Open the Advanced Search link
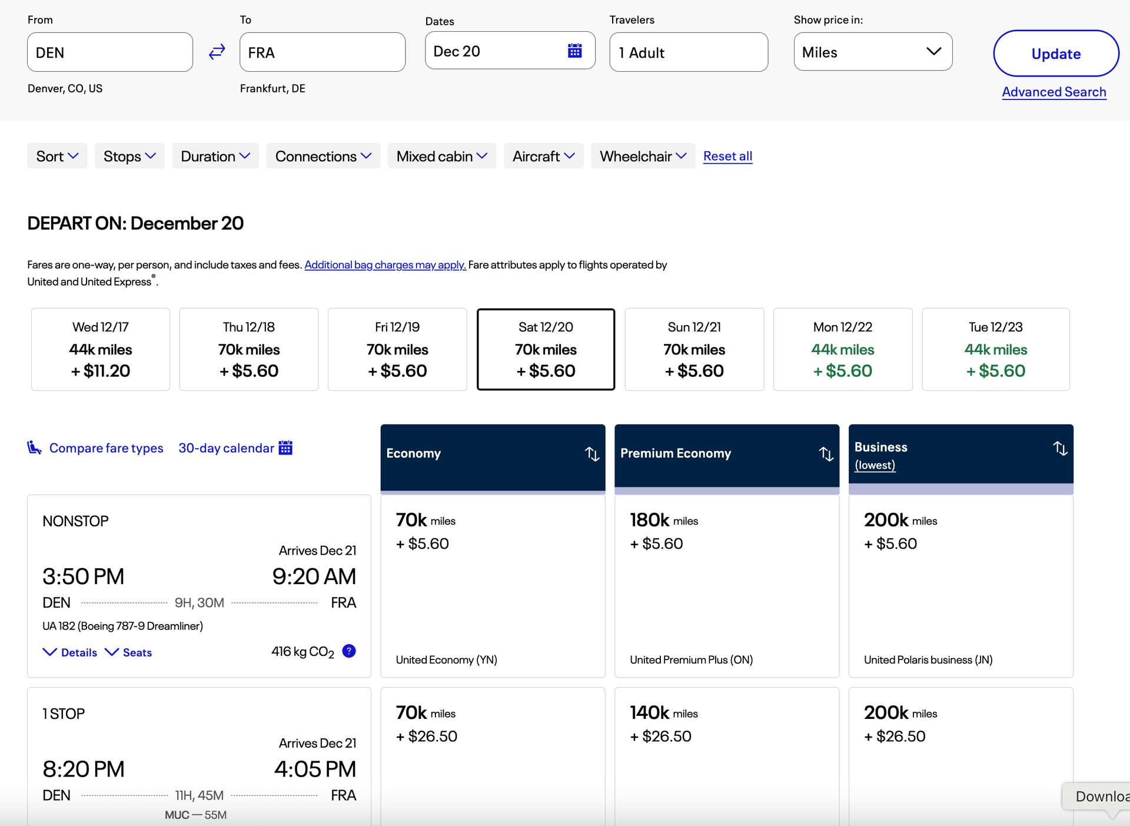1130x826 pixels. click(1054, 92)
